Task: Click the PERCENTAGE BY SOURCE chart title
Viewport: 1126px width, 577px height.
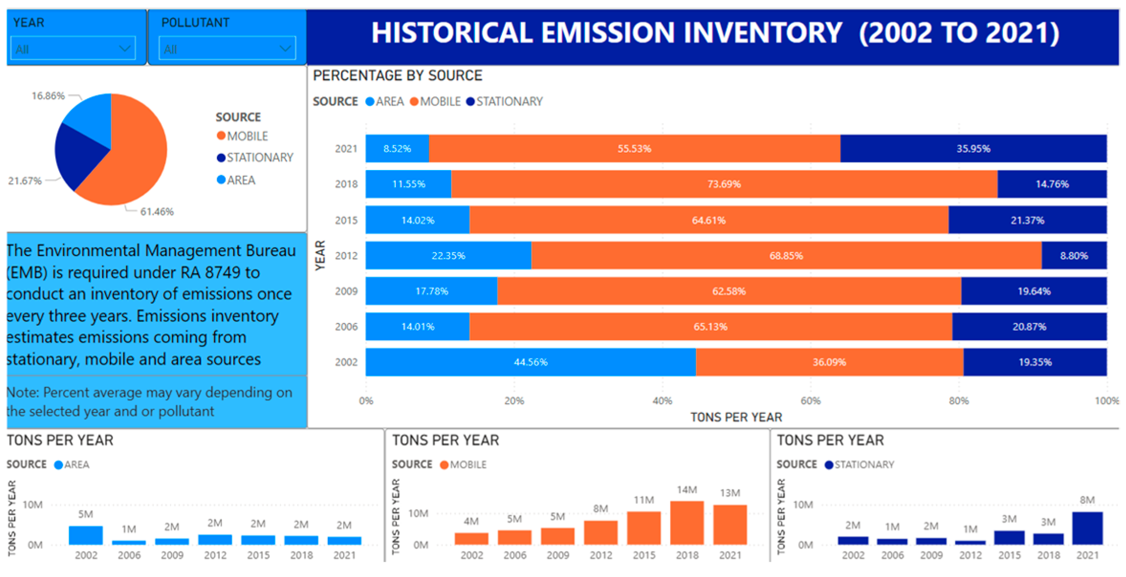Action: 398,75
